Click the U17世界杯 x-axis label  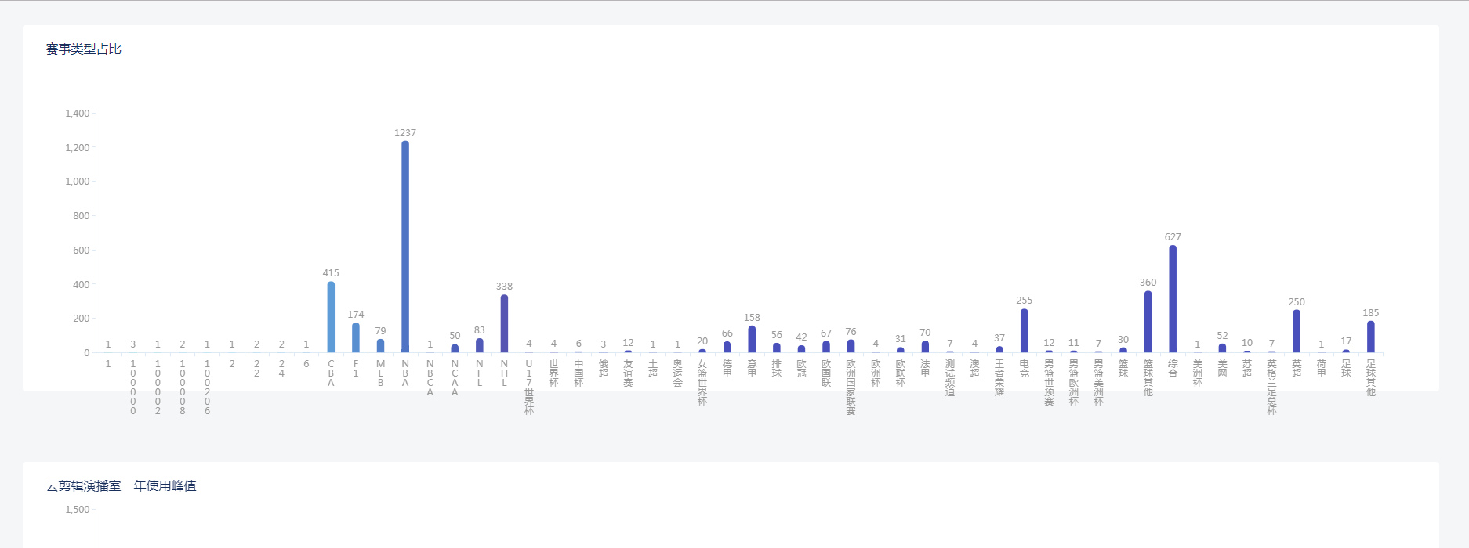[529, 387]
